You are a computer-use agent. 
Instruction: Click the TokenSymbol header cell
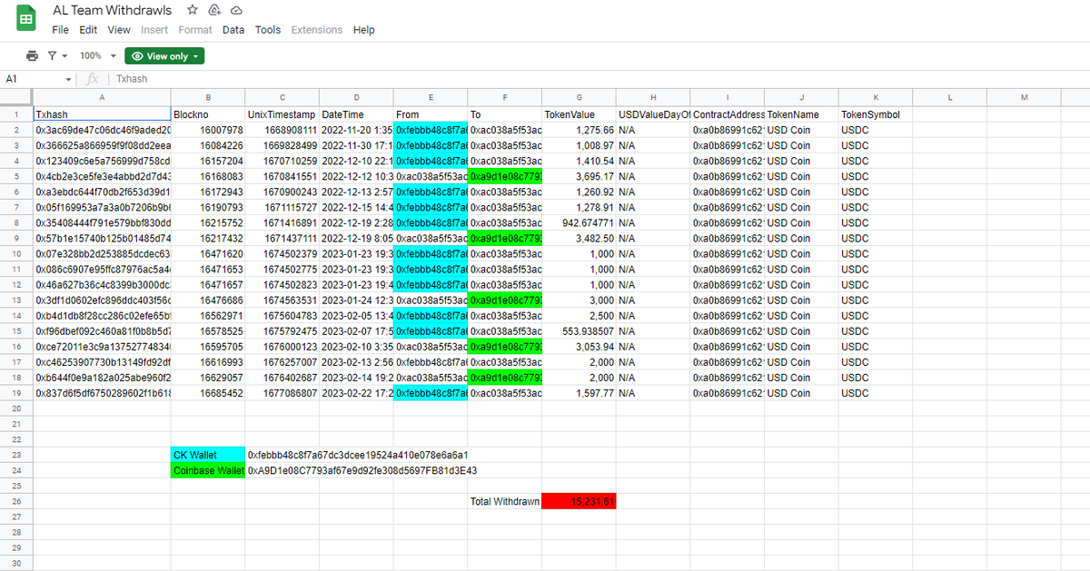click(876, 115)
